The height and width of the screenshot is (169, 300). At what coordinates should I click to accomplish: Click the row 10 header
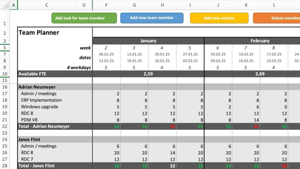pyautogui.click(x=5, y=74)
